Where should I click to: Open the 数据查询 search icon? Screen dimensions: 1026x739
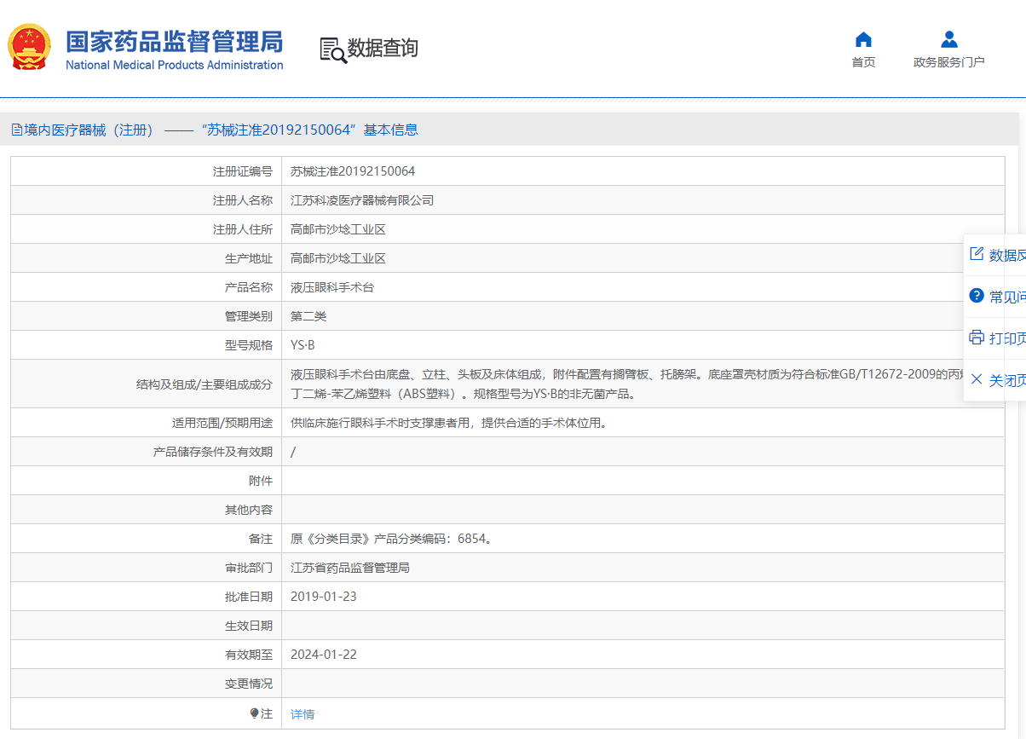333,50
